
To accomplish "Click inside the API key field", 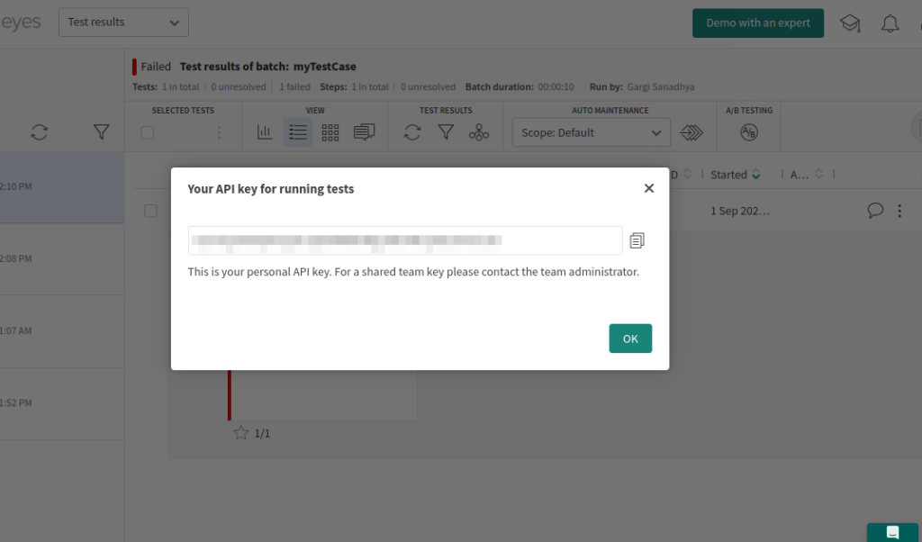I will click(x=405, y=240).
